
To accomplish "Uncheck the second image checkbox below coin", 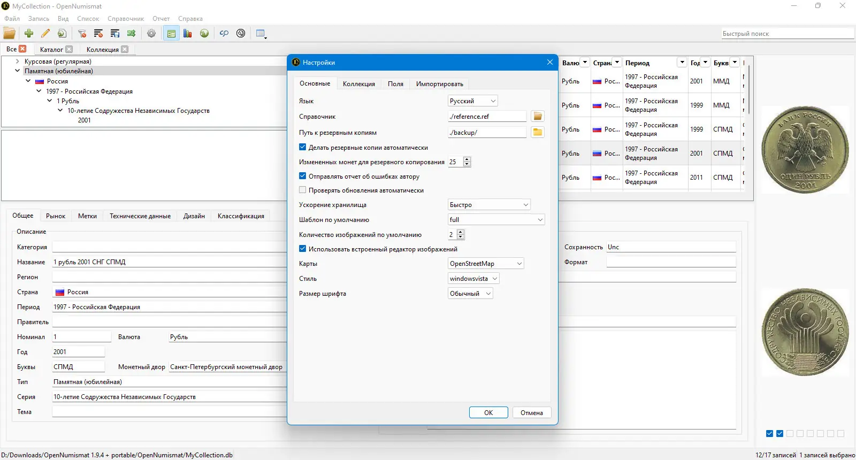I will tap(779, 433).
